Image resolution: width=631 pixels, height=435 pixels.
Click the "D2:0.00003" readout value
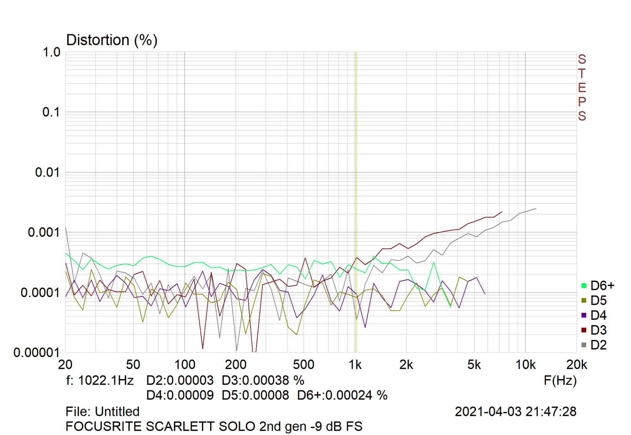(180, 380)
